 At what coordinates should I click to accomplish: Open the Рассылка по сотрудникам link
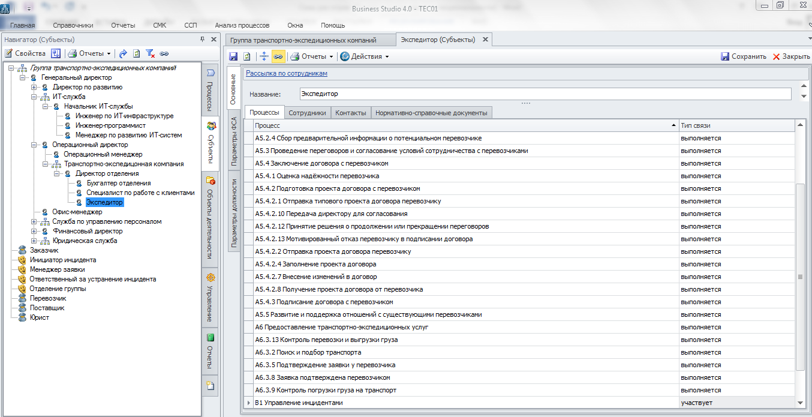click(x=286, y=73)
